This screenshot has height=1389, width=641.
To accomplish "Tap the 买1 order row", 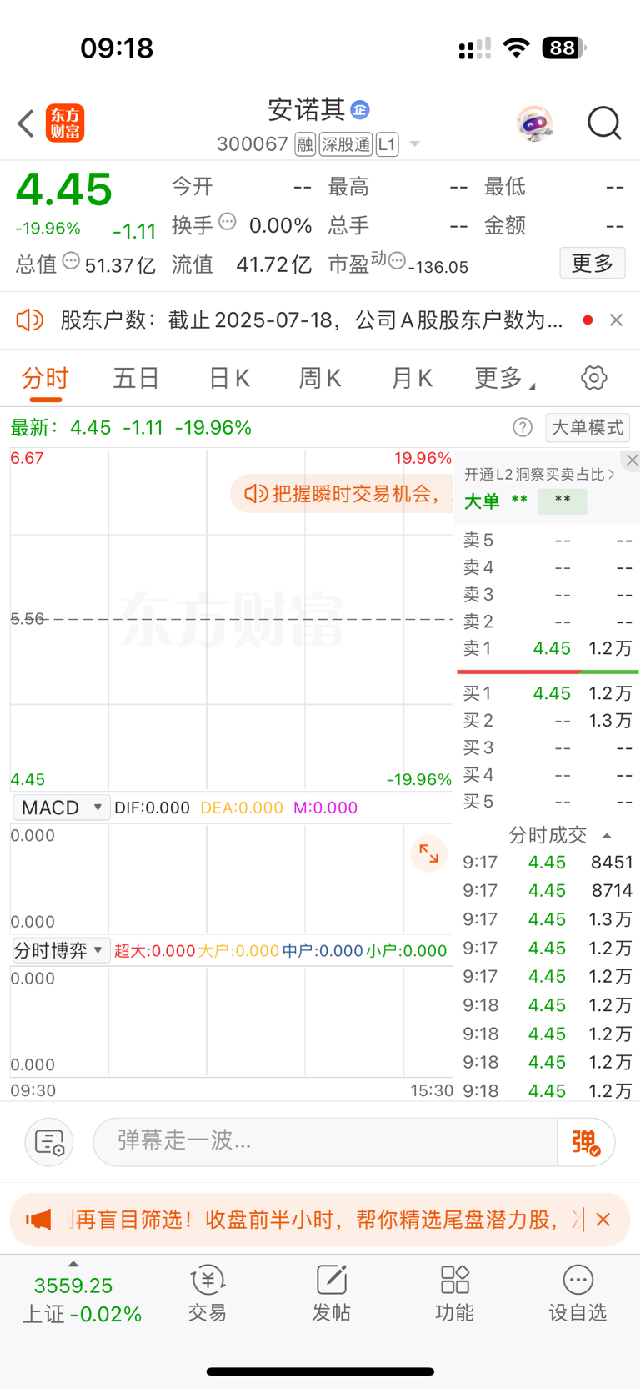I will coord(548,693).
